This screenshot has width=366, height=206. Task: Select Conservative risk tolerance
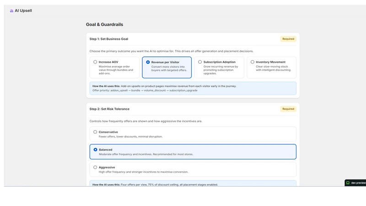pyautogui.click(x=193, y=134)
